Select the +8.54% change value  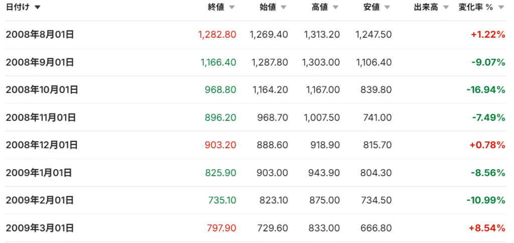click(x=486, y=228)
